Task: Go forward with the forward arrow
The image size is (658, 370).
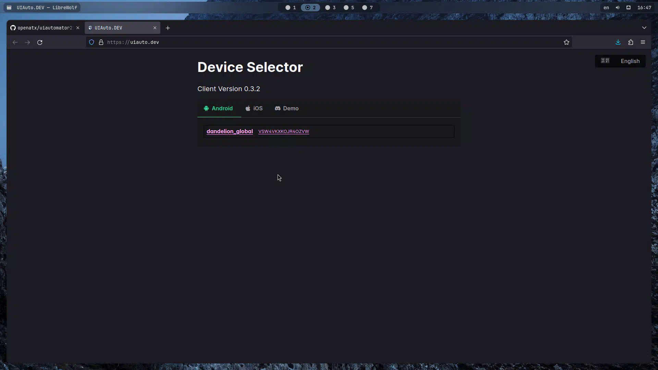Action: 27,42
